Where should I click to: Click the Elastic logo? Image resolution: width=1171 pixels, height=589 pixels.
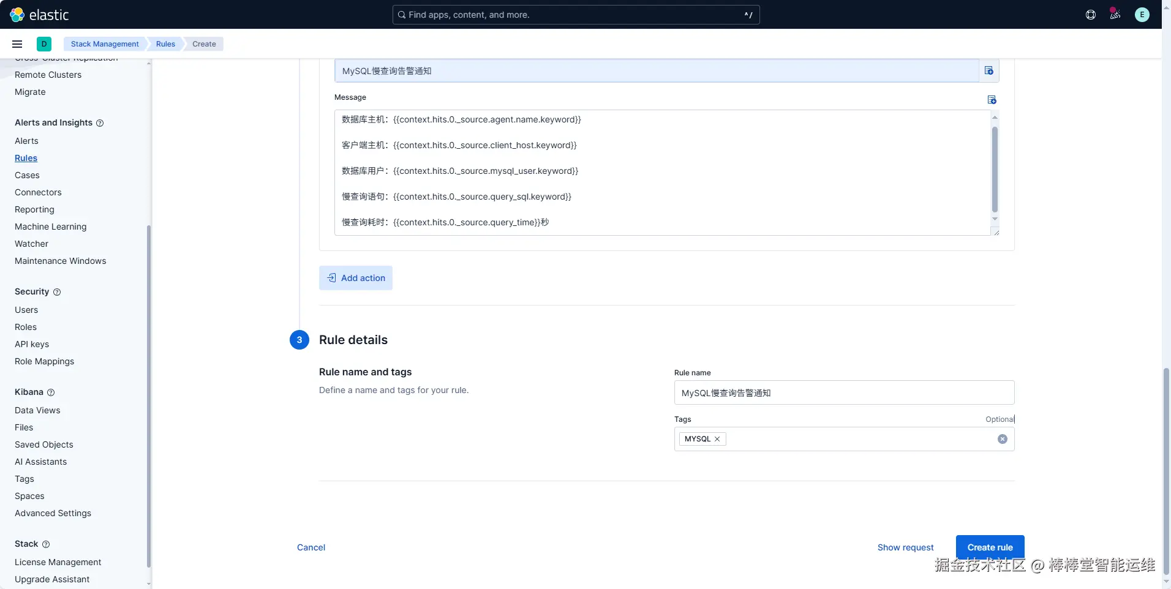pos(39,15)
